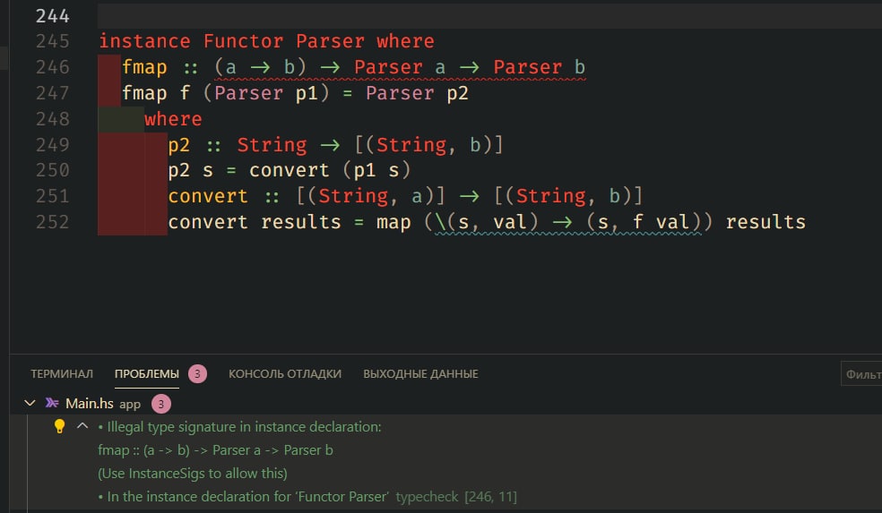882x513 pixels.
Task: Click the lambda '\(s, val)' on line 252
Action: coord(487,222)
